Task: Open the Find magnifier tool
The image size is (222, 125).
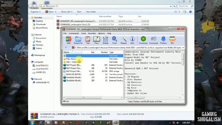Action: point(114,40)
